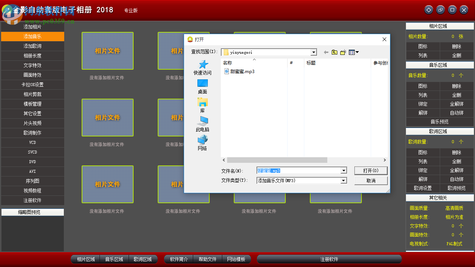Open 添加相片 in the left menu
Viewport: 475px width, 267px height.
click(33, 27)
